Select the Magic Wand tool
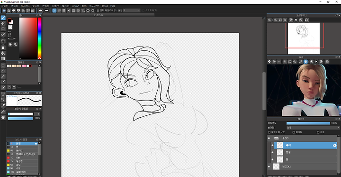 (3, 76)
